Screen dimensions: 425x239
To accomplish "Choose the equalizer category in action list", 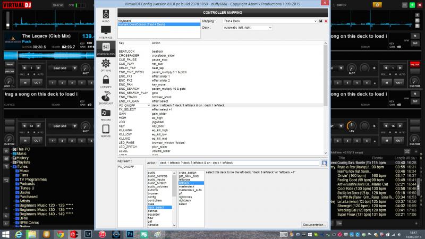I will click(160, 215).
